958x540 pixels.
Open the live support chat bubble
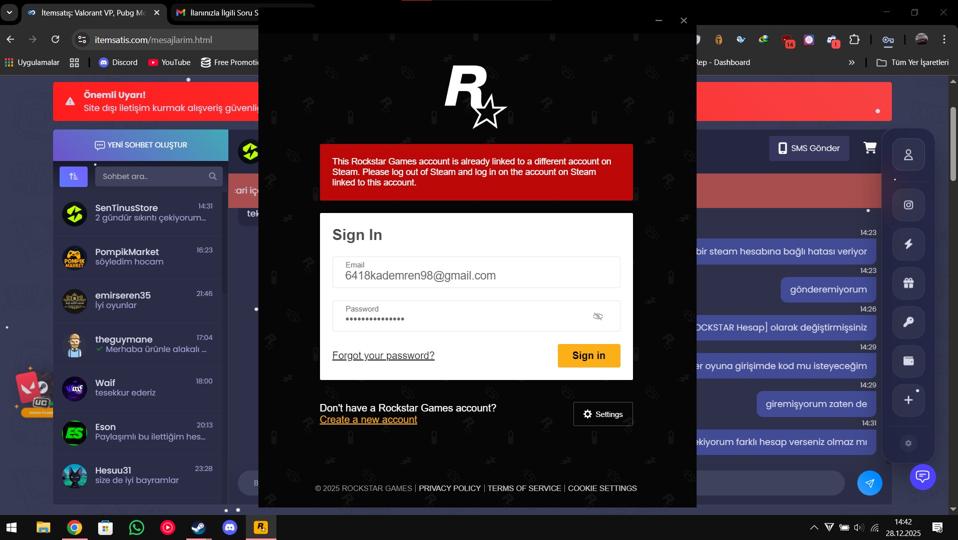pyautogui.click(x=922, y=476)
